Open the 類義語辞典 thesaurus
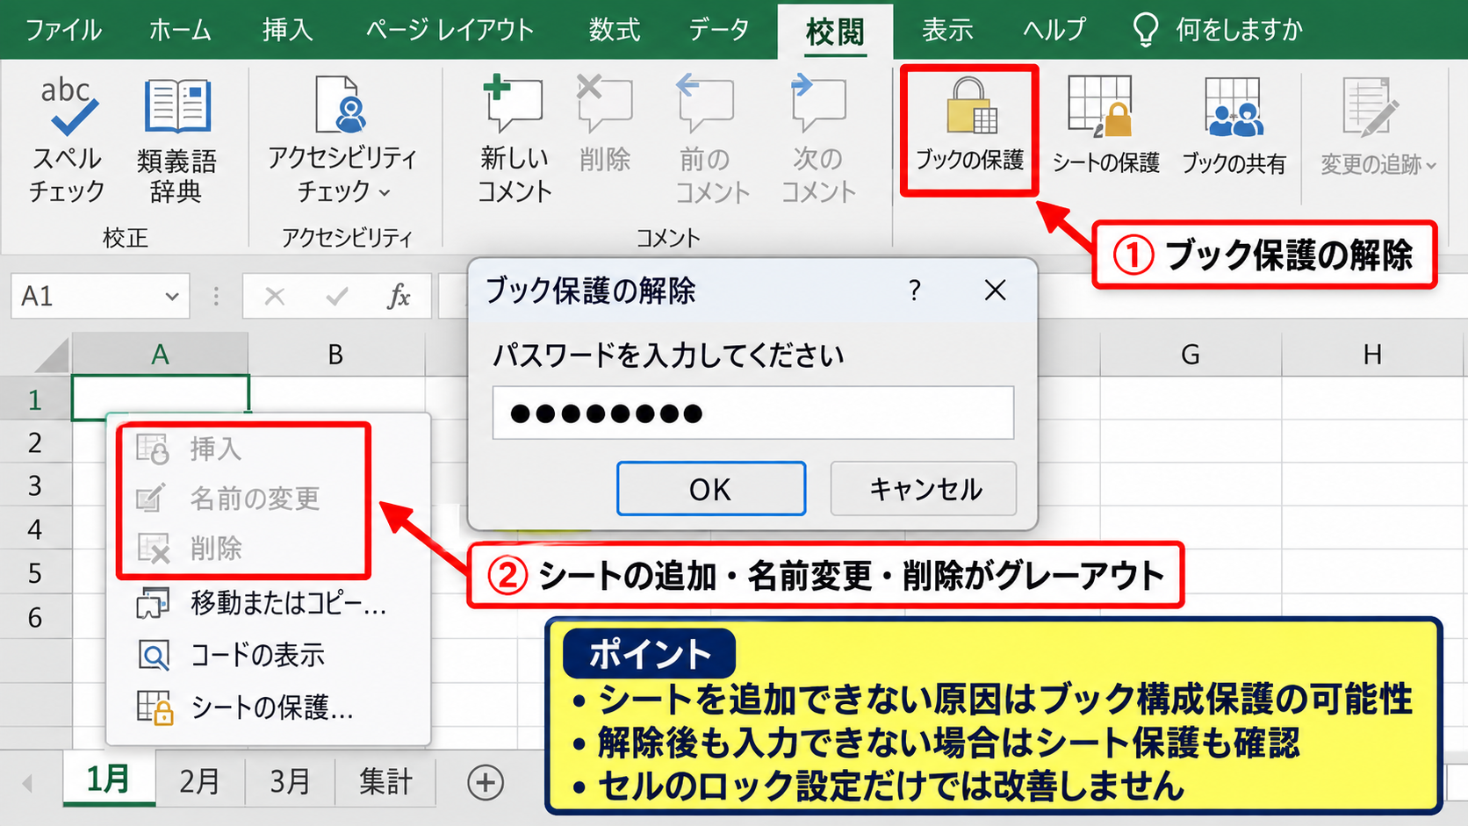The height and width of the screenshot is (826, 1468). [x=176, y=140]
